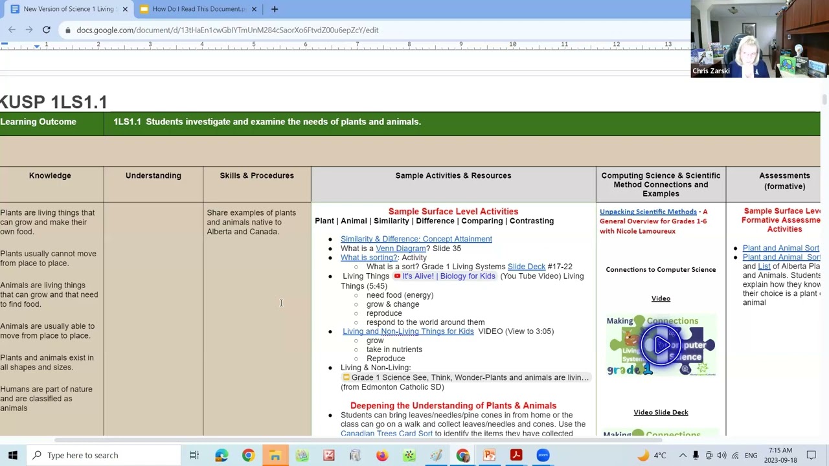Click Chris Zarski's webcam thumbnail

[760, 39]
